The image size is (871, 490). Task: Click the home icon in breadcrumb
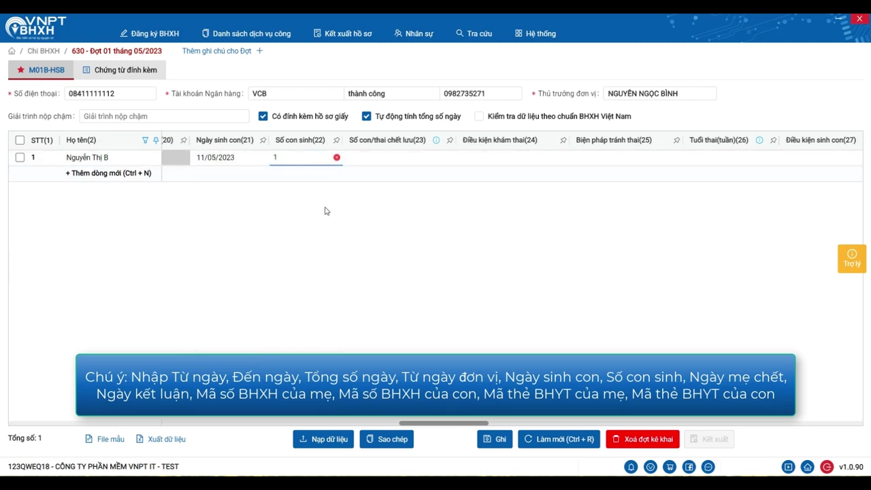(12, 51)
